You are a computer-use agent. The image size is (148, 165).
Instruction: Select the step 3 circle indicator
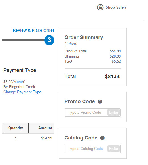click(49, 40)
